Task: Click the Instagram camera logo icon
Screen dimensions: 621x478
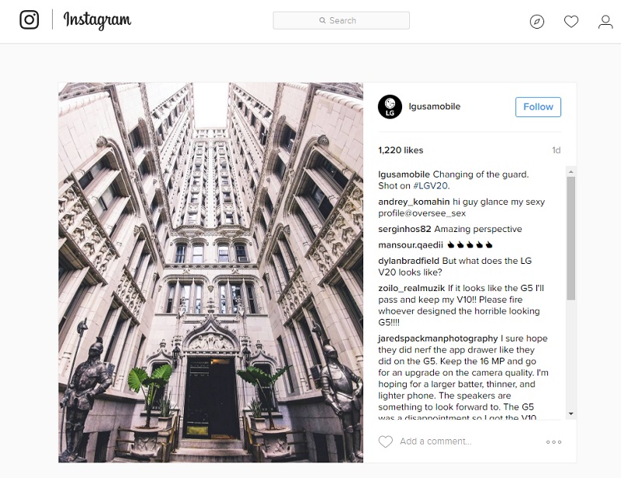Action: (x=29, y=20)
